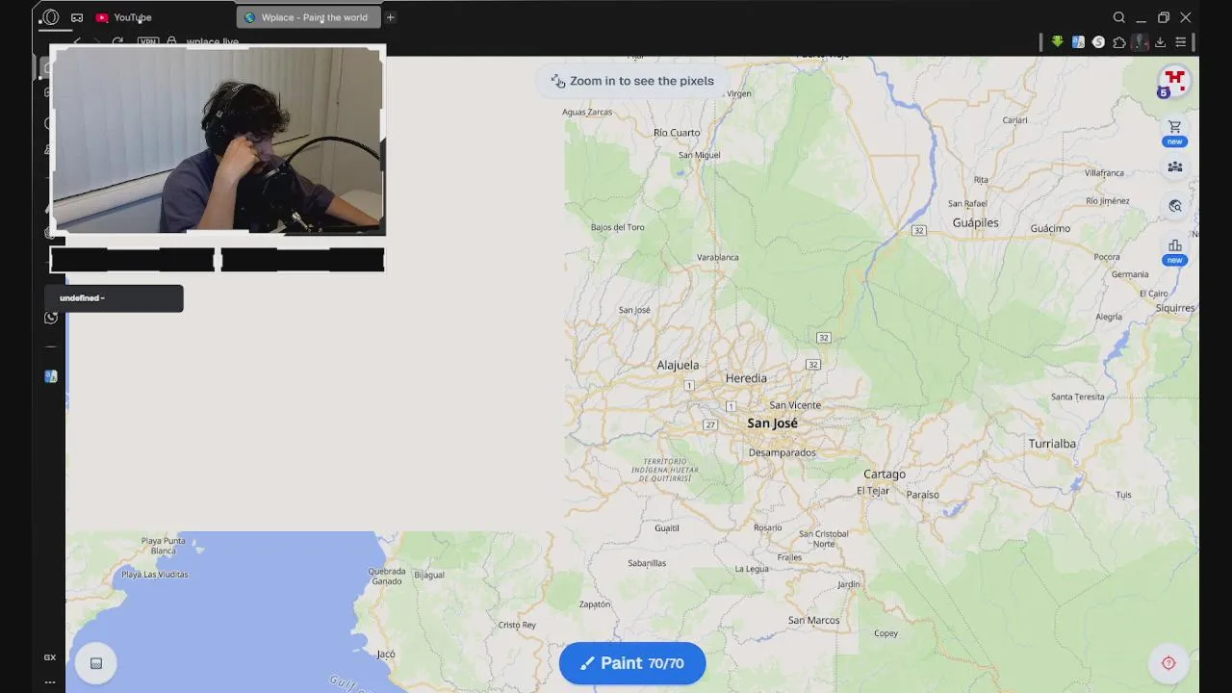The image size is (1232, 693).
Task: Click the Heredia label on map
Action: pos(746,378)
